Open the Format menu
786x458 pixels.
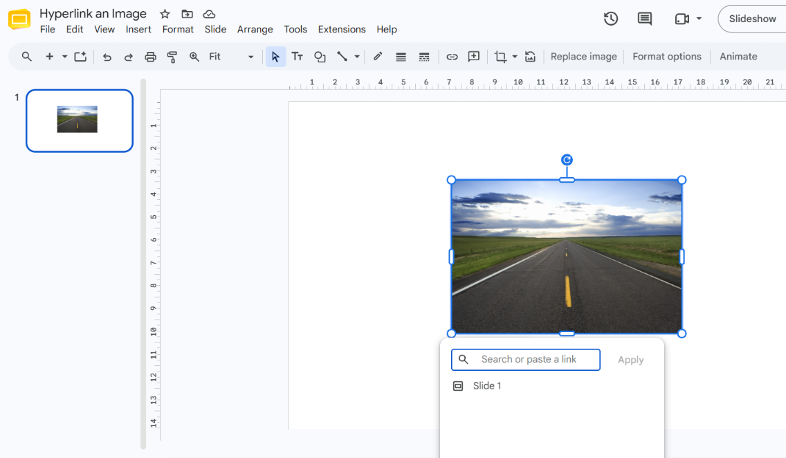pos(178,30)
